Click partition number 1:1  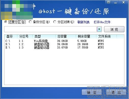[21, 41]
